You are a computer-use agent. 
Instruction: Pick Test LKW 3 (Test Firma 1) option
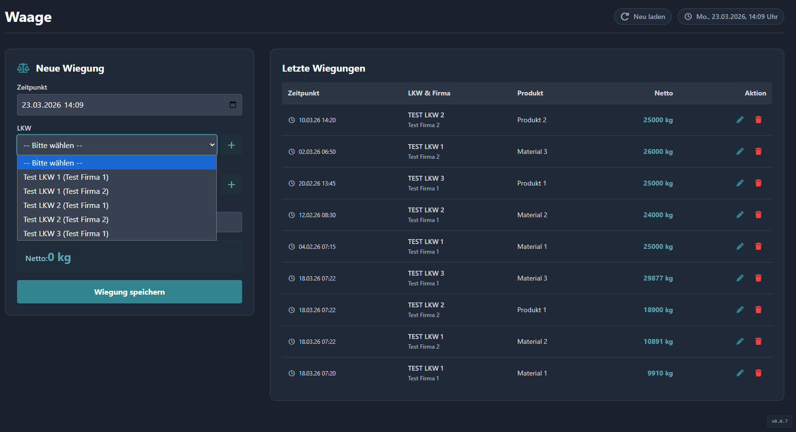tap(66, 234)
